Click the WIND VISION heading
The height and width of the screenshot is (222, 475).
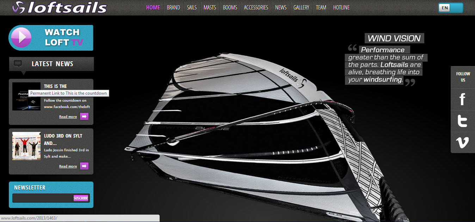coord(394,38)
